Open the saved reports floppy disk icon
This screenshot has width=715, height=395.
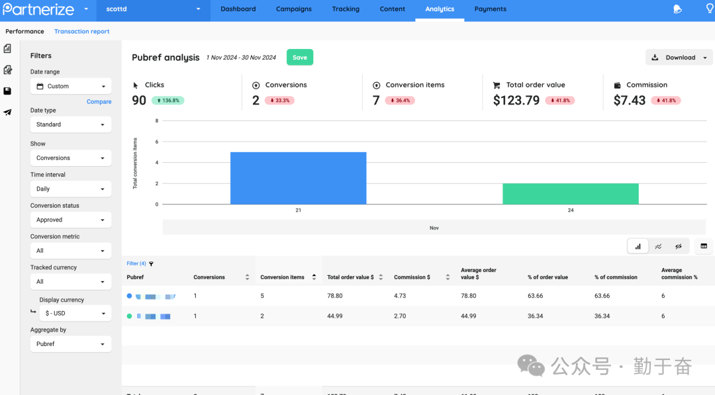pos(7,91)
